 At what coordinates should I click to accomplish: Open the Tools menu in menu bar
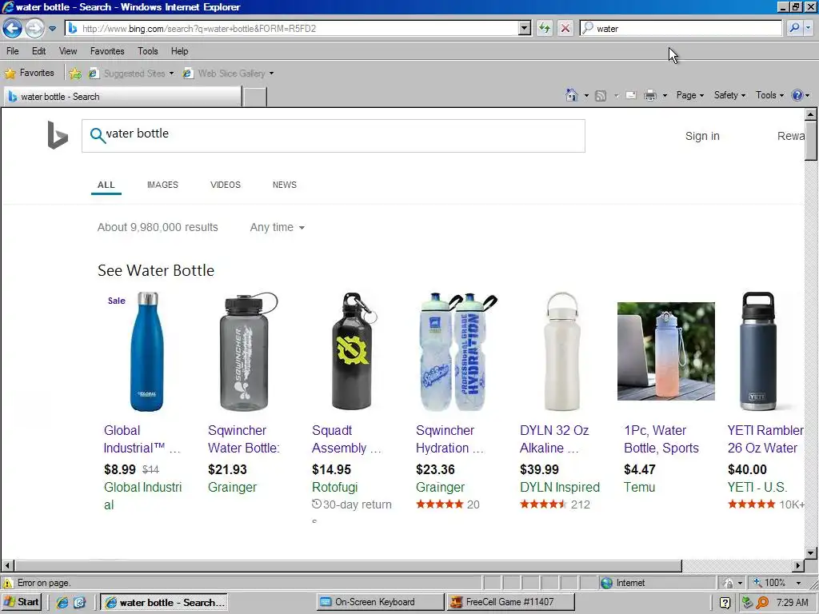click(x=148, y=51)
